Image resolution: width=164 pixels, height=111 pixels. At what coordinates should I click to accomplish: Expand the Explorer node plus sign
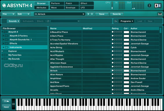click(2, 51)
